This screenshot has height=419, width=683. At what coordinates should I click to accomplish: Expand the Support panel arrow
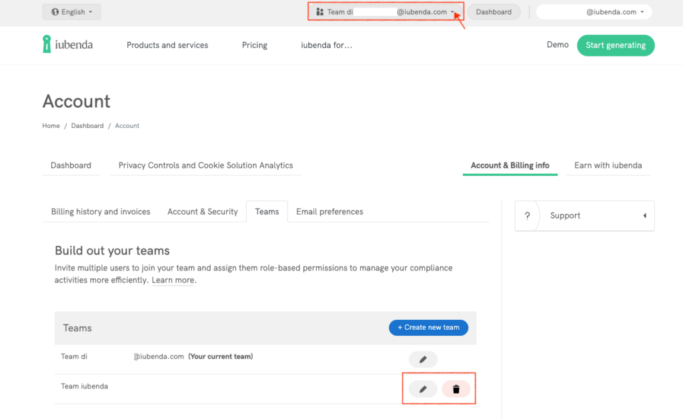pos(644,216)
